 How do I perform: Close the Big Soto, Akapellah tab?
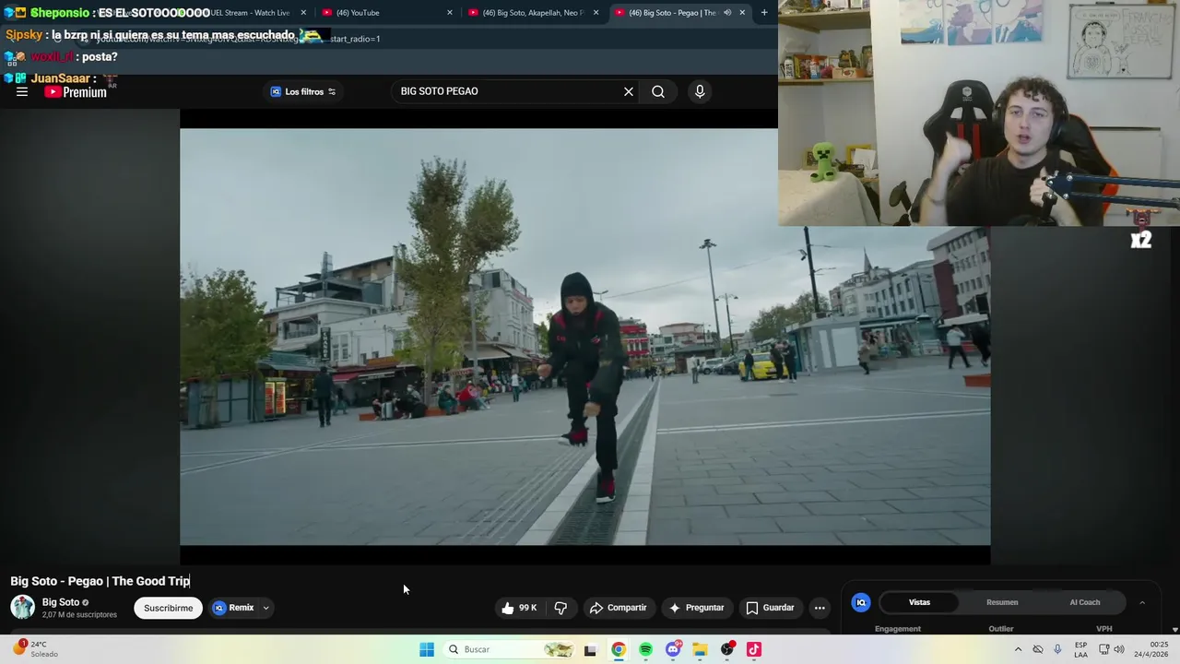tap(596, 13)
